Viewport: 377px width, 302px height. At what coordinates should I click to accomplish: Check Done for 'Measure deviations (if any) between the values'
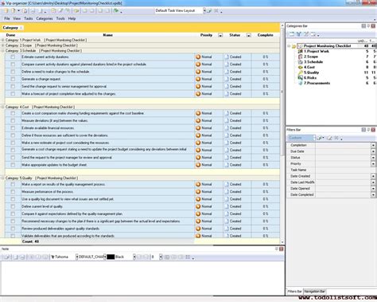pos(13,120)
